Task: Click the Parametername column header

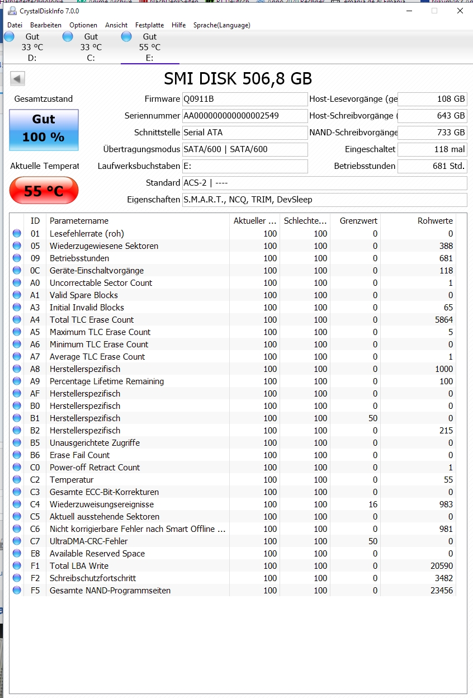Action: [x=138, y=221]
